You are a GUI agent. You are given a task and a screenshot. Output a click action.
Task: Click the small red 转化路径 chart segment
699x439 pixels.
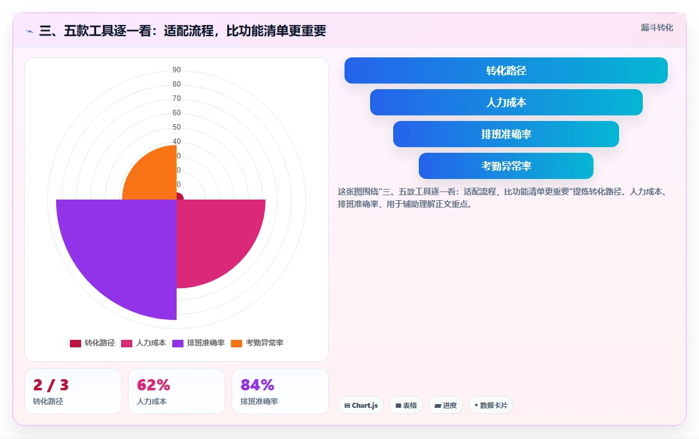click(x=179, y=197)
